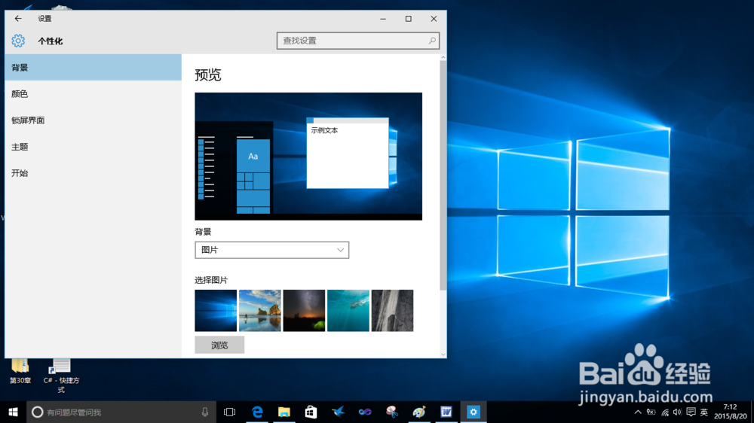The width and height of the screenshot is (754, 423).
Task: Choose the underwater swimmer wallpaper thumbnail
Action: pyautogui.click(x=348, y=310)
